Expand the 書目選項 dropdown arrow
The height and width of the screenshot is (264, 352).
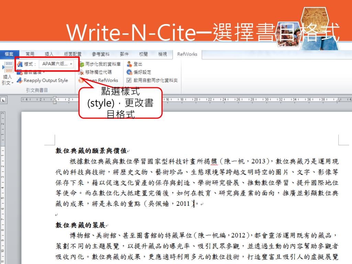[44, 72]
